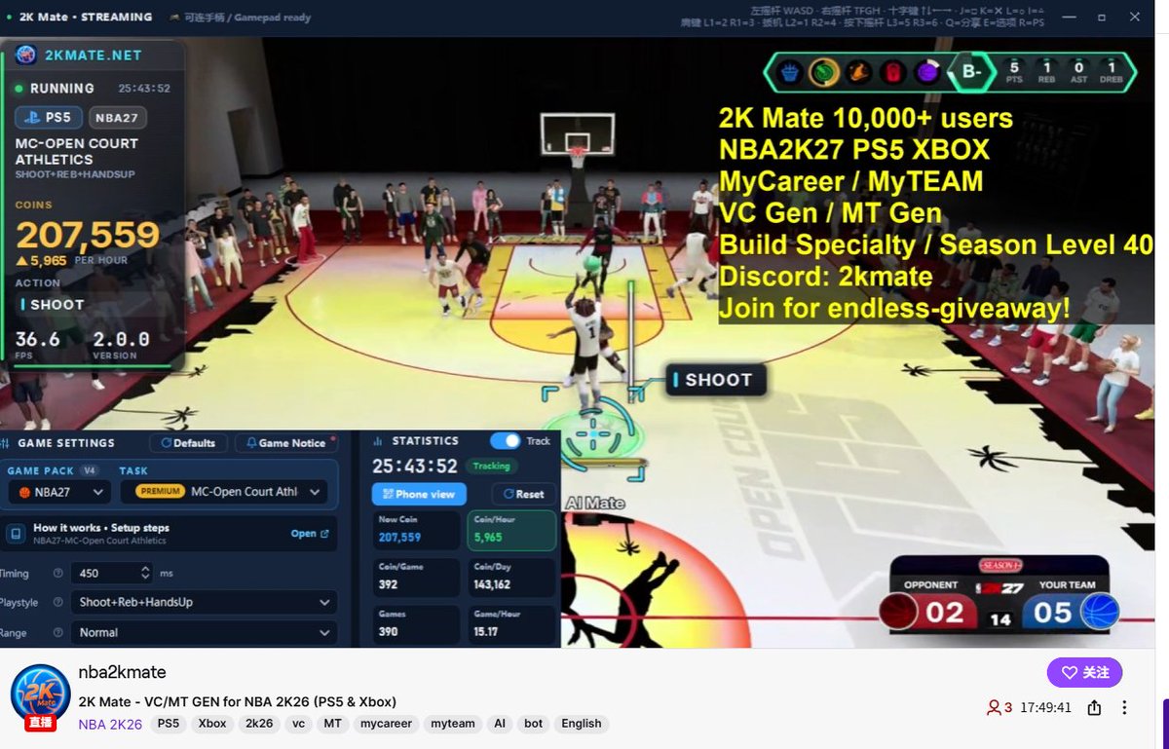Click the 2k26 stream tag

260,724
